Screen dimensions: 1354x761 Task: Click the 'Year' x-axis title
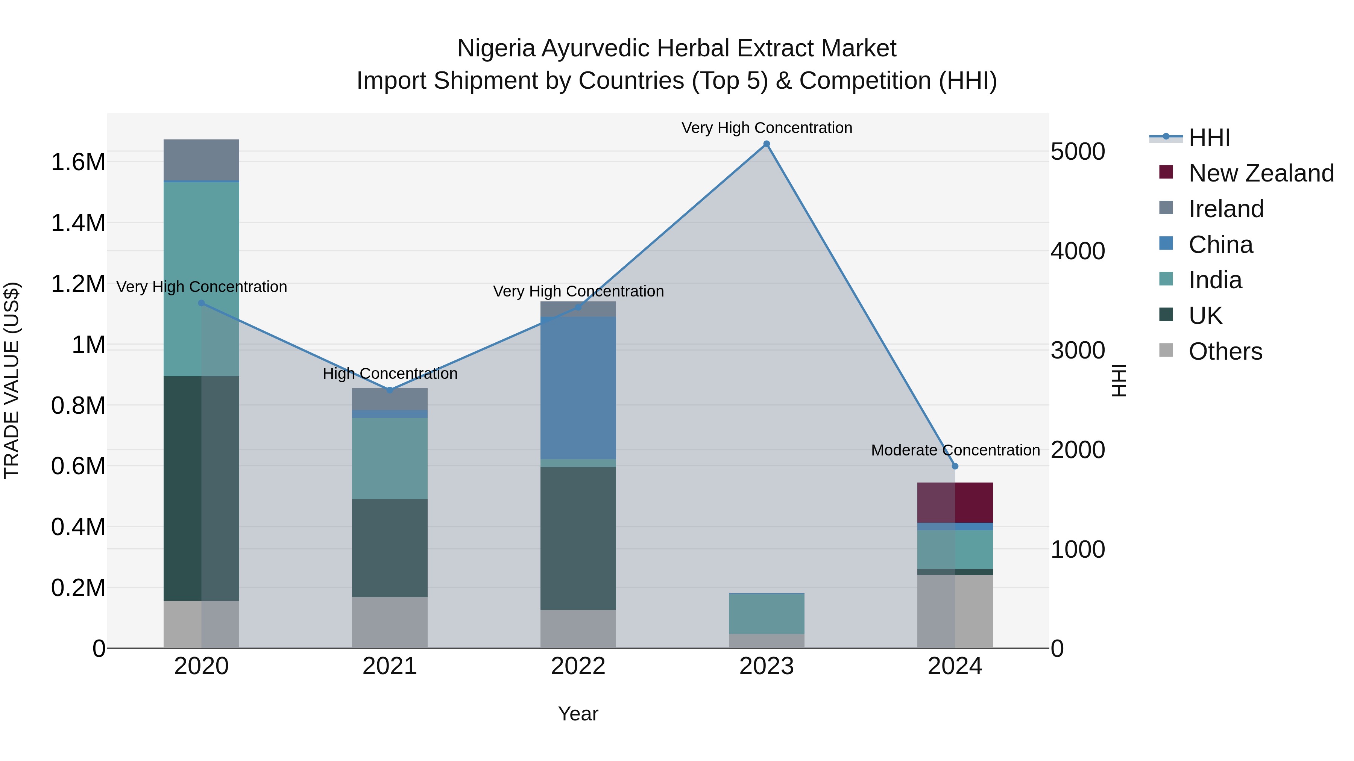tap(578, 714)
